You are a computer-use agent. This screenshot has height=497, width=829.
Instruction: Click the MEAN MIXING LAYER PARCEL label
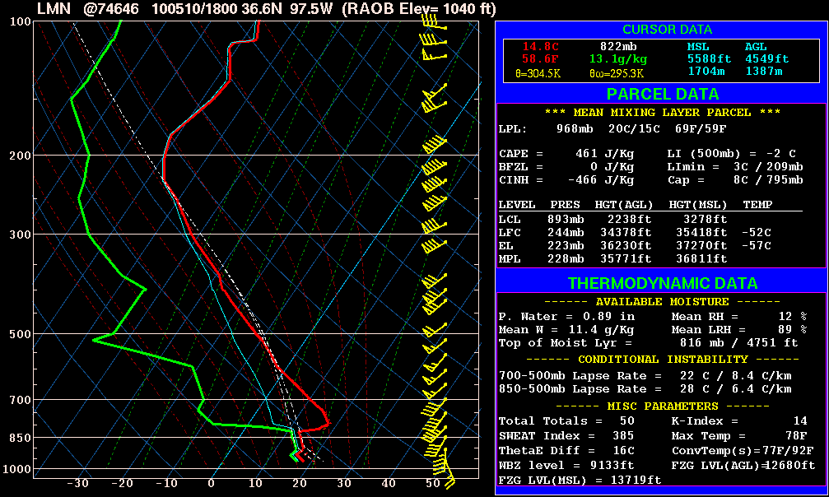pos(662,113)
